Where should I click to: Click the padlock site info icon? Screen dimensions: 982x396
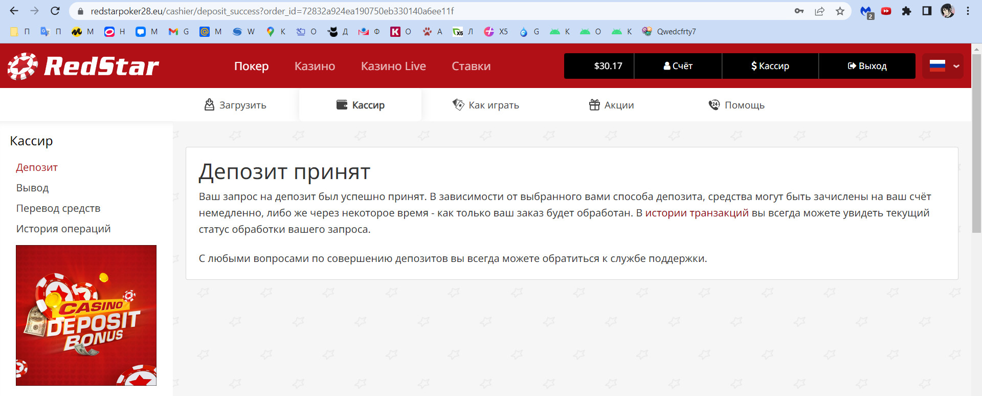[x=80, y=11]
